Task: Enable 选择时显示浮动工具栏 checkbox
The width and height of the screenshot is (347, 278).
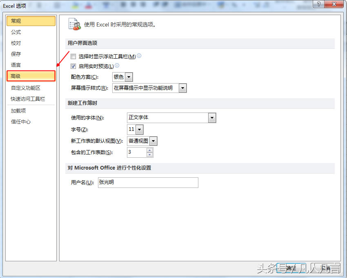Action: pos(73,57)
